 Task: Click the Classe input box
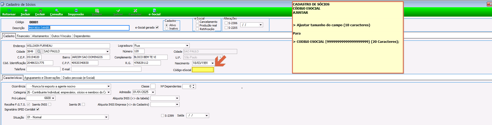point(153,86)
